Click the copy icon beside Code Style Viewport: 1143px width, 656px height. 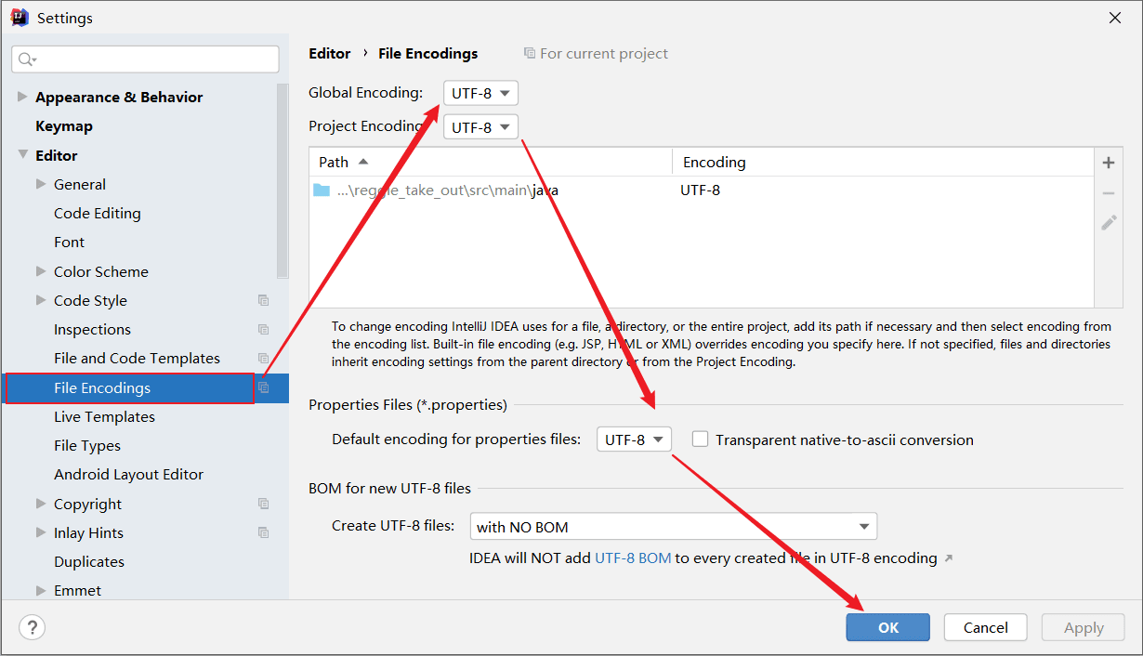click(264, 300)
